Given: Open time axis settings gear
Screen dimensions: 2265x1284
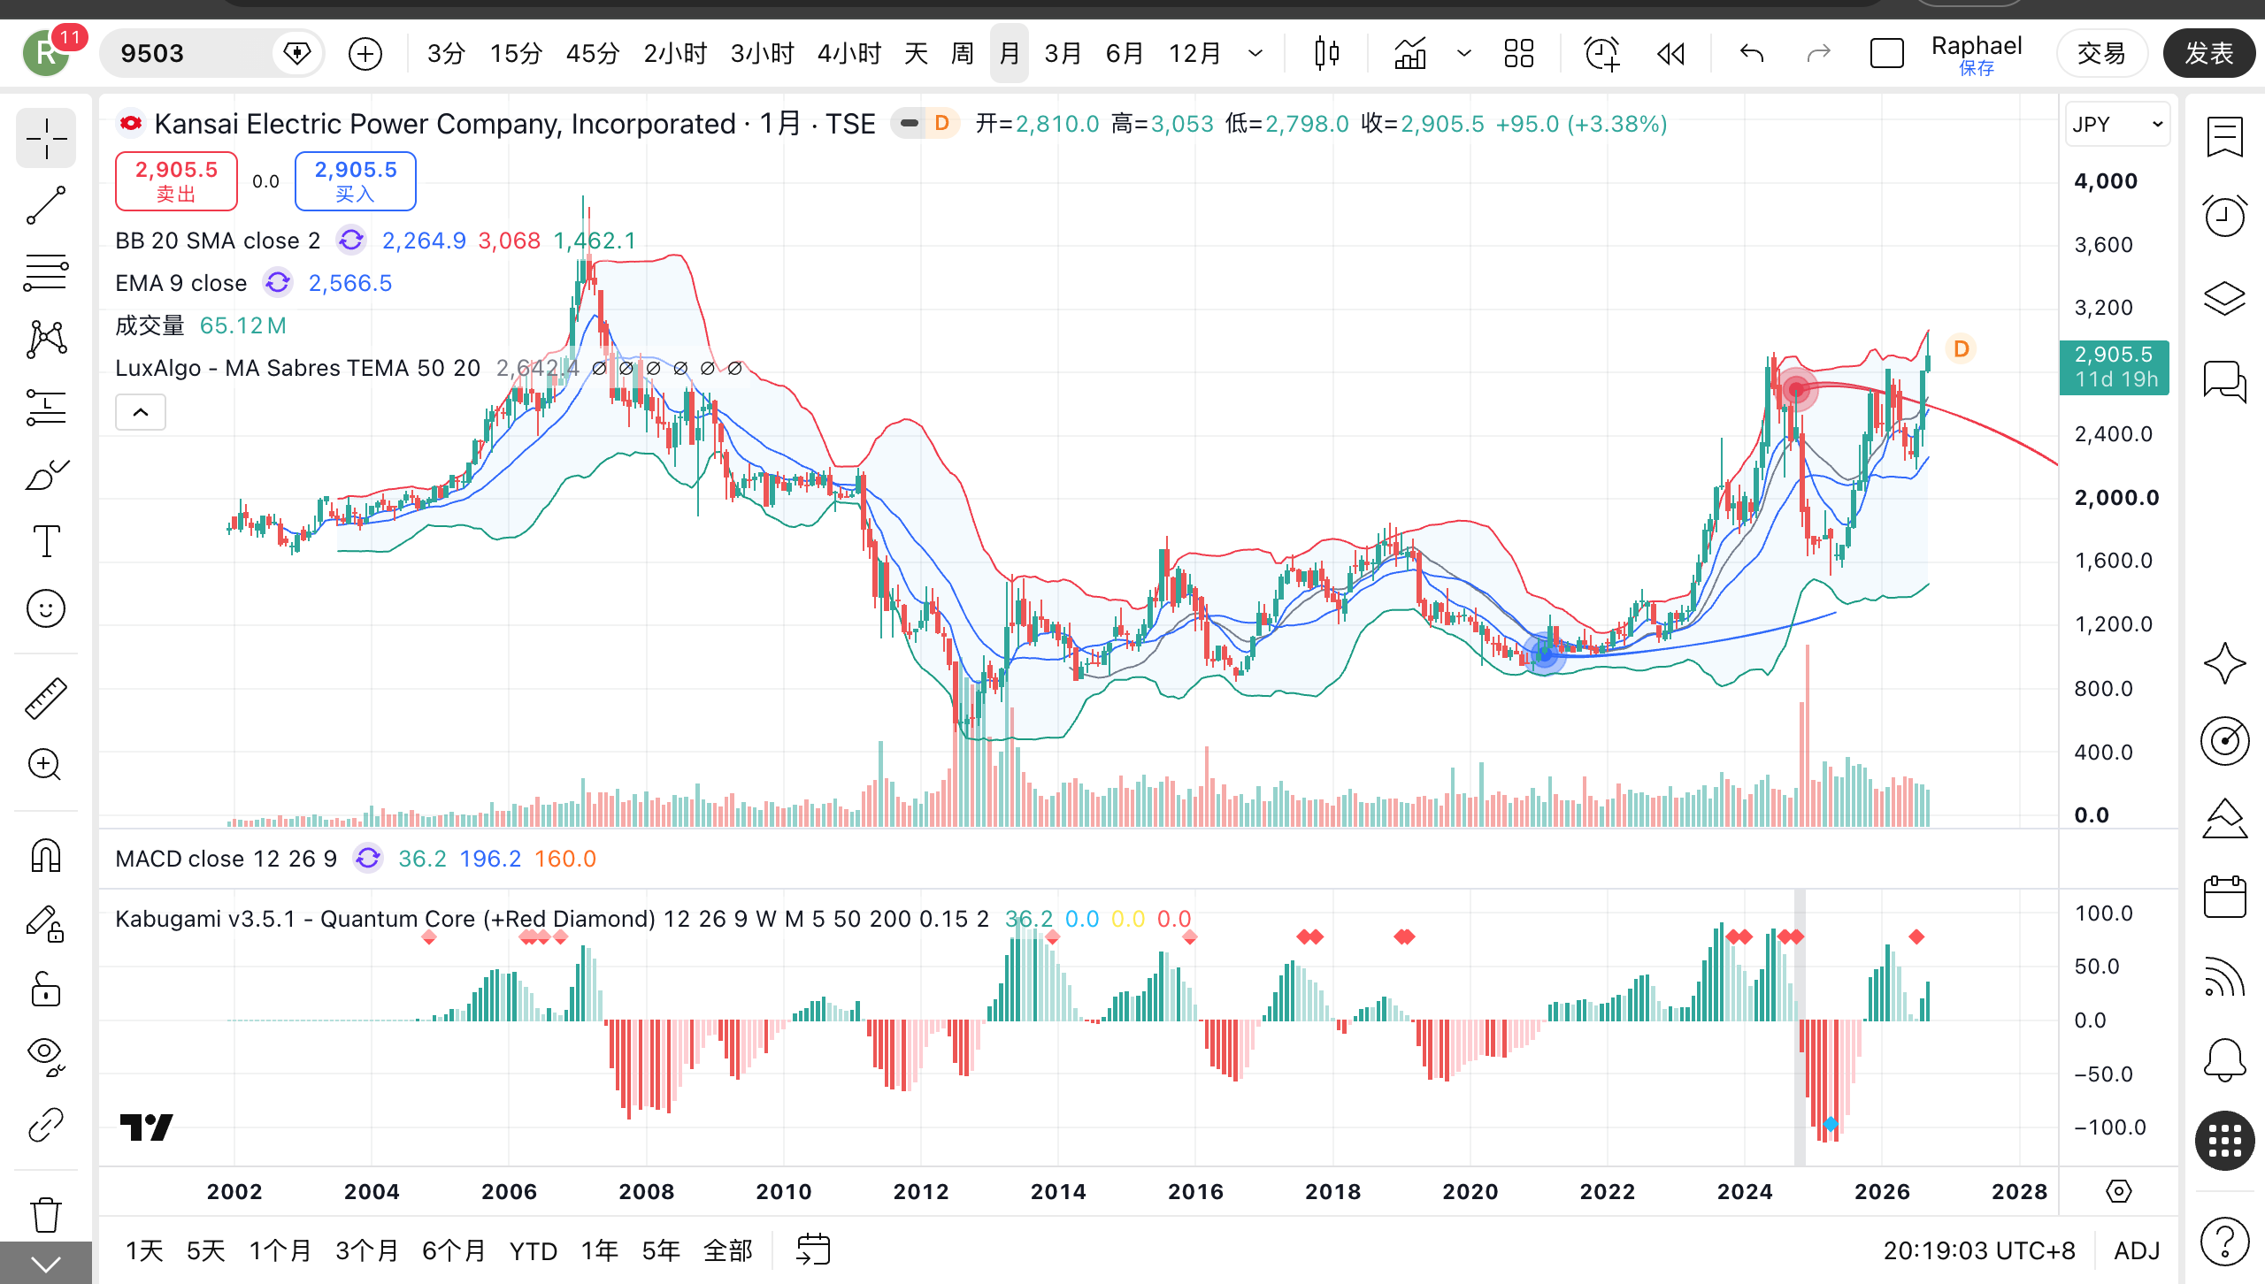Looking at the screenshot, I should (x=2119, y=1191).
